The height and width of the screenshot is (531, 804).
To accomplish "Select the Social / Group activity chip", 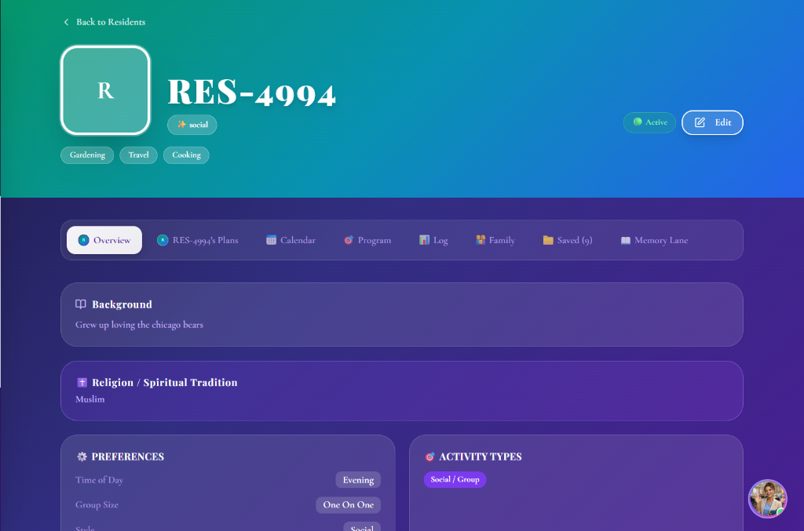I will (x=455, y=479).
